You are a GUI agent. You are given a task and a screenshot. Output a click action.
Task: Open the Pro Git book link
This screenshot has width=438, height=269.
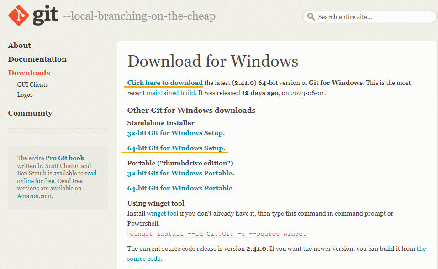pyautogui.click(x=65, y=158)
